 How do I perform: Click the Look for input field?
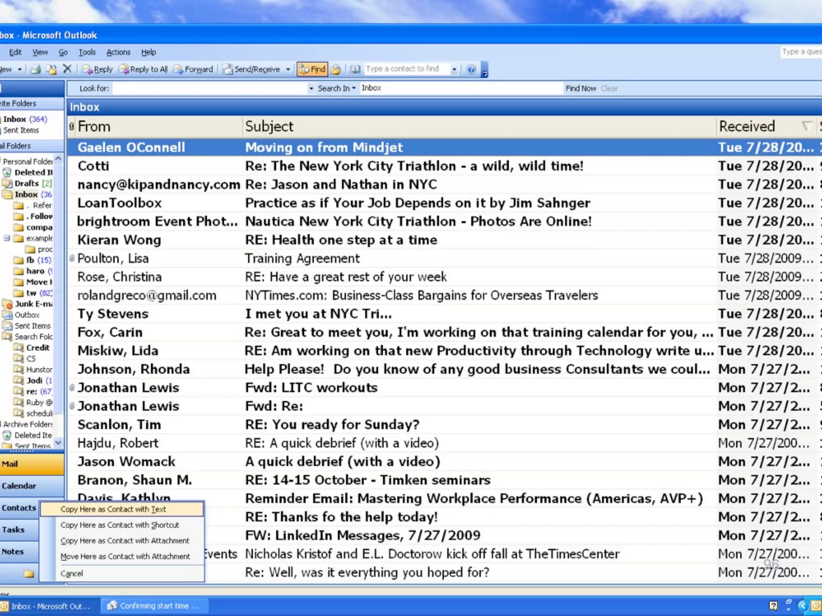(210, 88)
